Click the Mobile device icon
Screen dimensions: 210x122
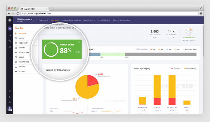click(16, 57)
